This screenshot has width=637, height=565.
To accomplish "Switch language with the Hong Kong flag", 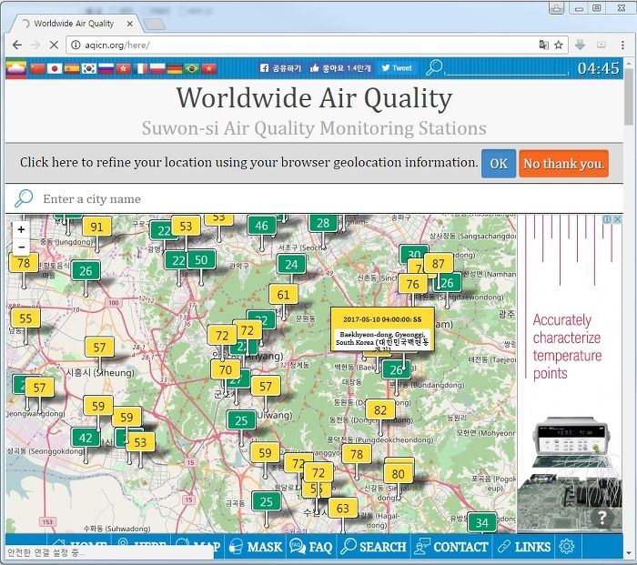I will [x=123, y=68].
